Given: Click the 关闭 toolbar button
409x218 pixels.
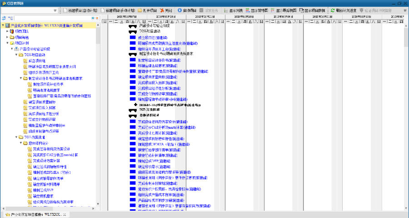Looking at the screenshot, I should tap(166, 10).
